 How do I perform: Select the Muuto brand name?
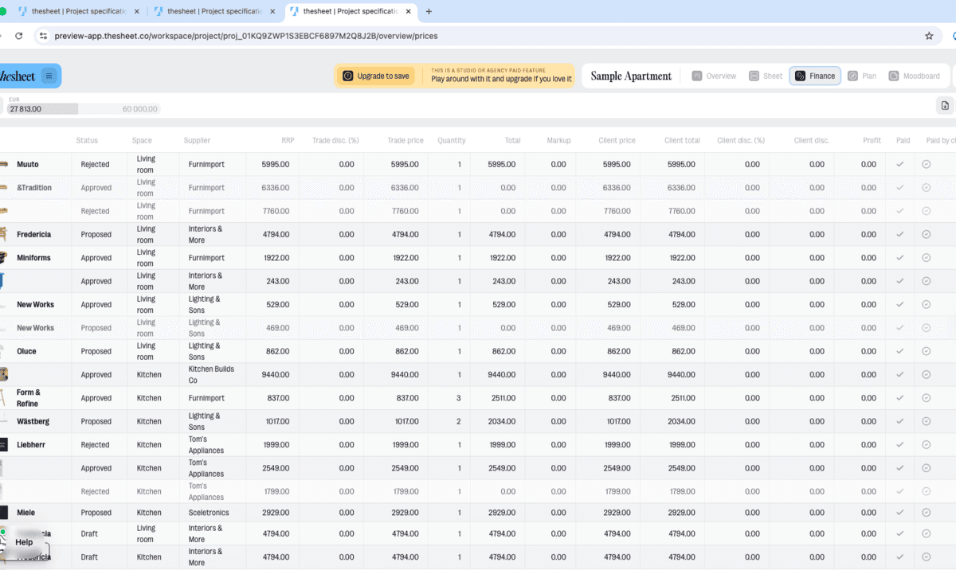(x=28, y=165)
